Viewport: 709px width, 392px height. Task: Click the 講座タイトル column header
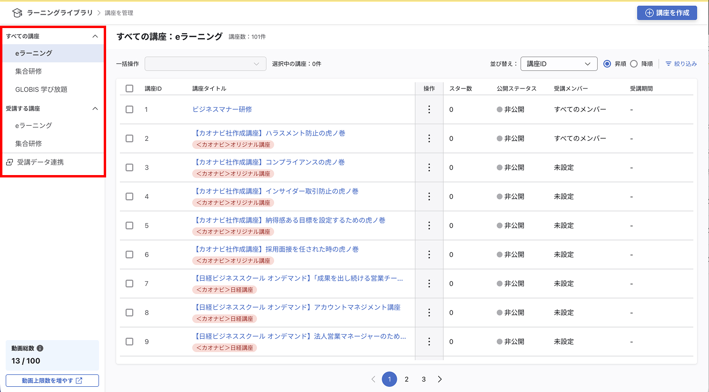pos(209,88)
